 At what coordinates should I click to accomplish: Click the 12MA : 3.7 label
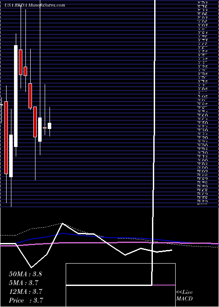25,292
